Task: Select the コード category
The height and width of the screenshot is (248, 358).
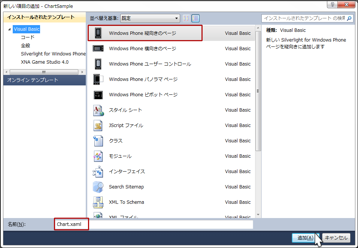Action: click(28, 37)
